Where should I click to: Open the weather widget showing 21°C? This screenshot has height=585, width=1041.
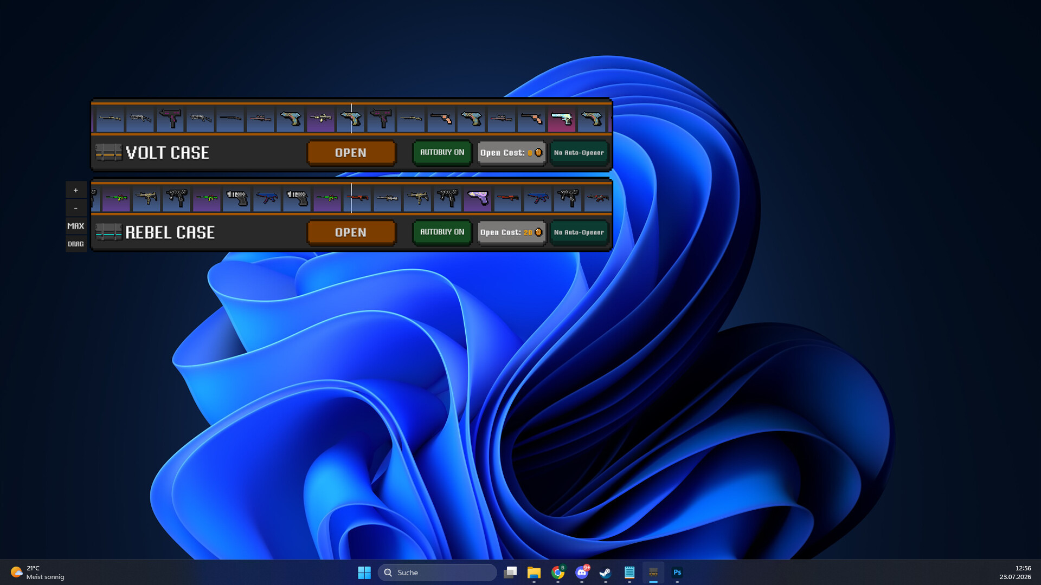(x=37, y=573)
